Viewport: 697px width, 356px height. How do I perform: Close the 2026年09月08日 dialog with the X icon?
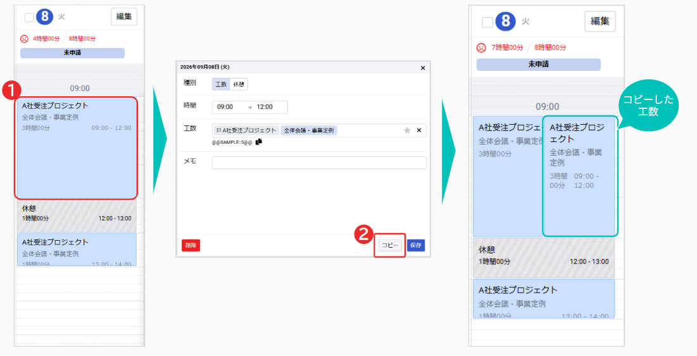point(423,68)
